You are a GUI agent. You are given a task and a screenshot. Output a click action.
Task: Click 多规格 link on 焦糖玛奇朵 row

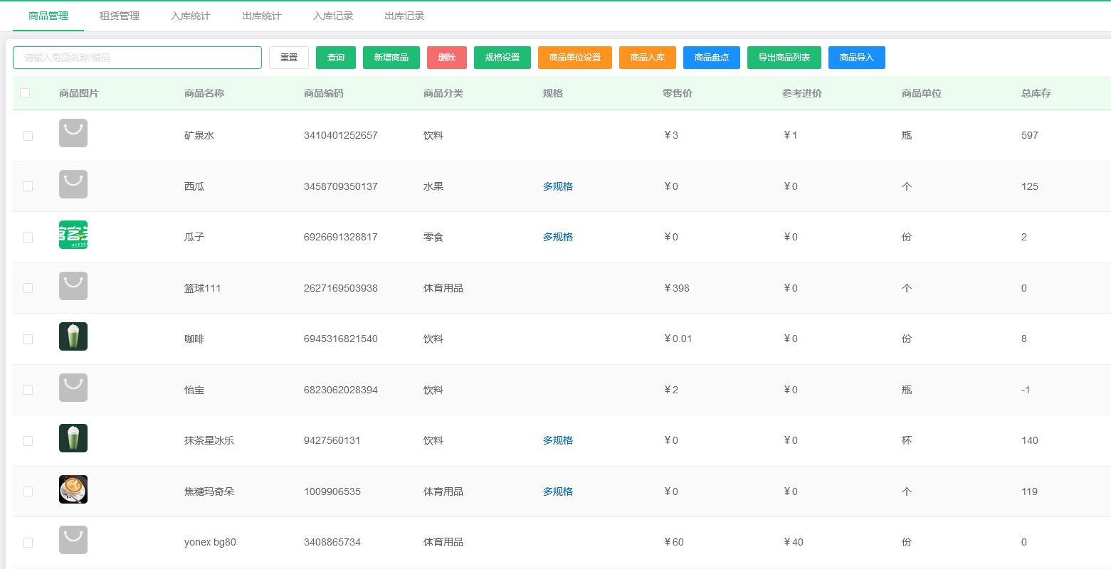tap(557, 491)
